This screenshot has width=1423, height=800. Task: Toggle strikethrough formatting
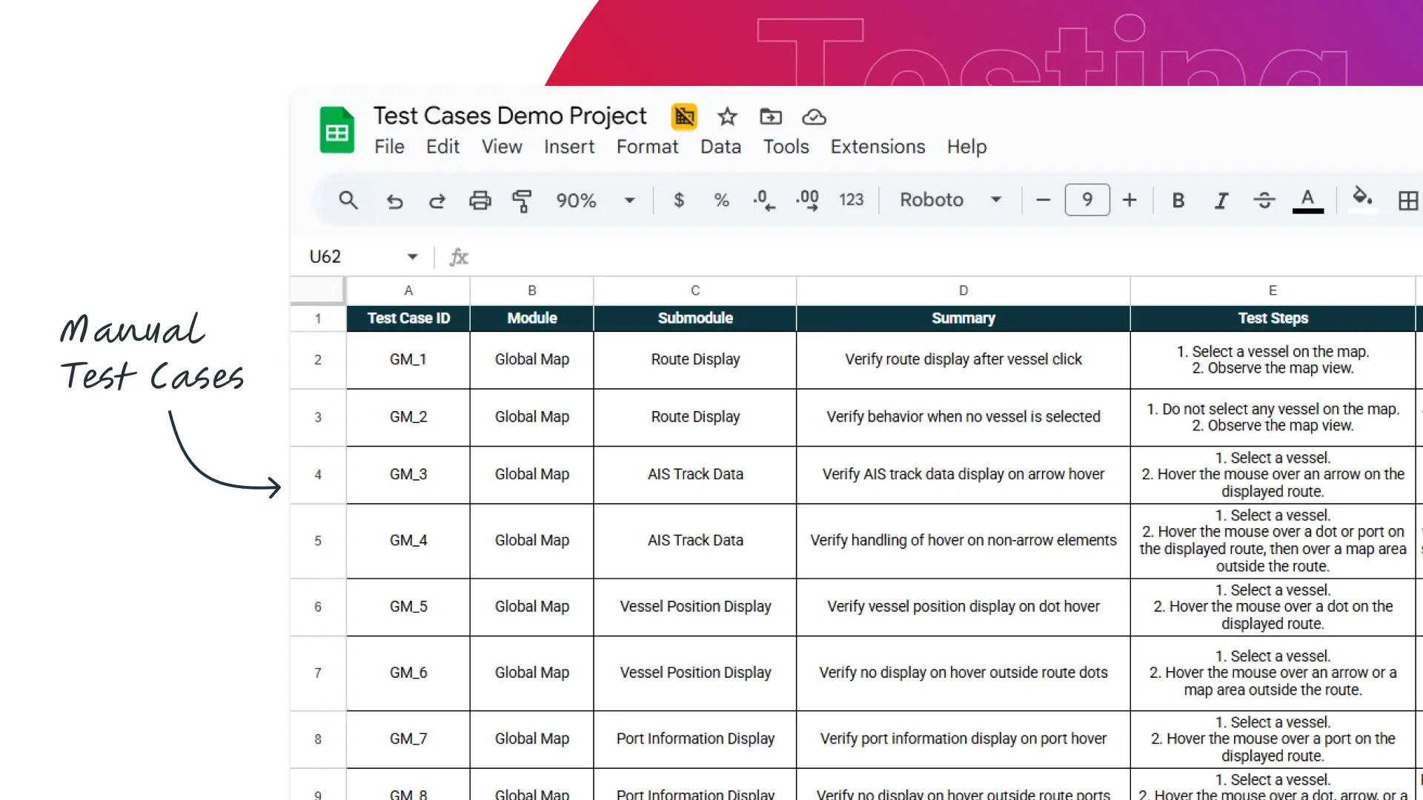tap(1264, 200)
